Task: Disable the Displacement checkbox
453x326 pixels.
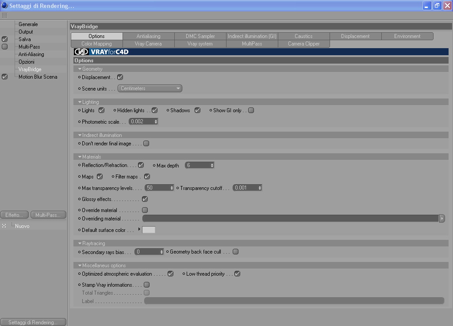Action: tap(120, 77)
